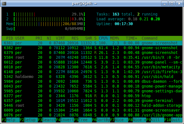Image resolution: width=184 pixels, height=124 pixels.
Task: Select the /usr/bin/X process row
Action: tap(92, 57)
